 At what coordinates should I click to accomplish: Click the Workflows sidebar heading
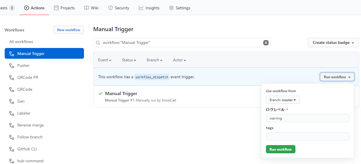click(14, 30)
